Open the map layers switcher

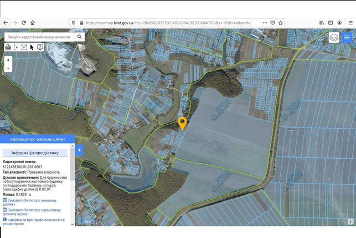pos(334,38)
